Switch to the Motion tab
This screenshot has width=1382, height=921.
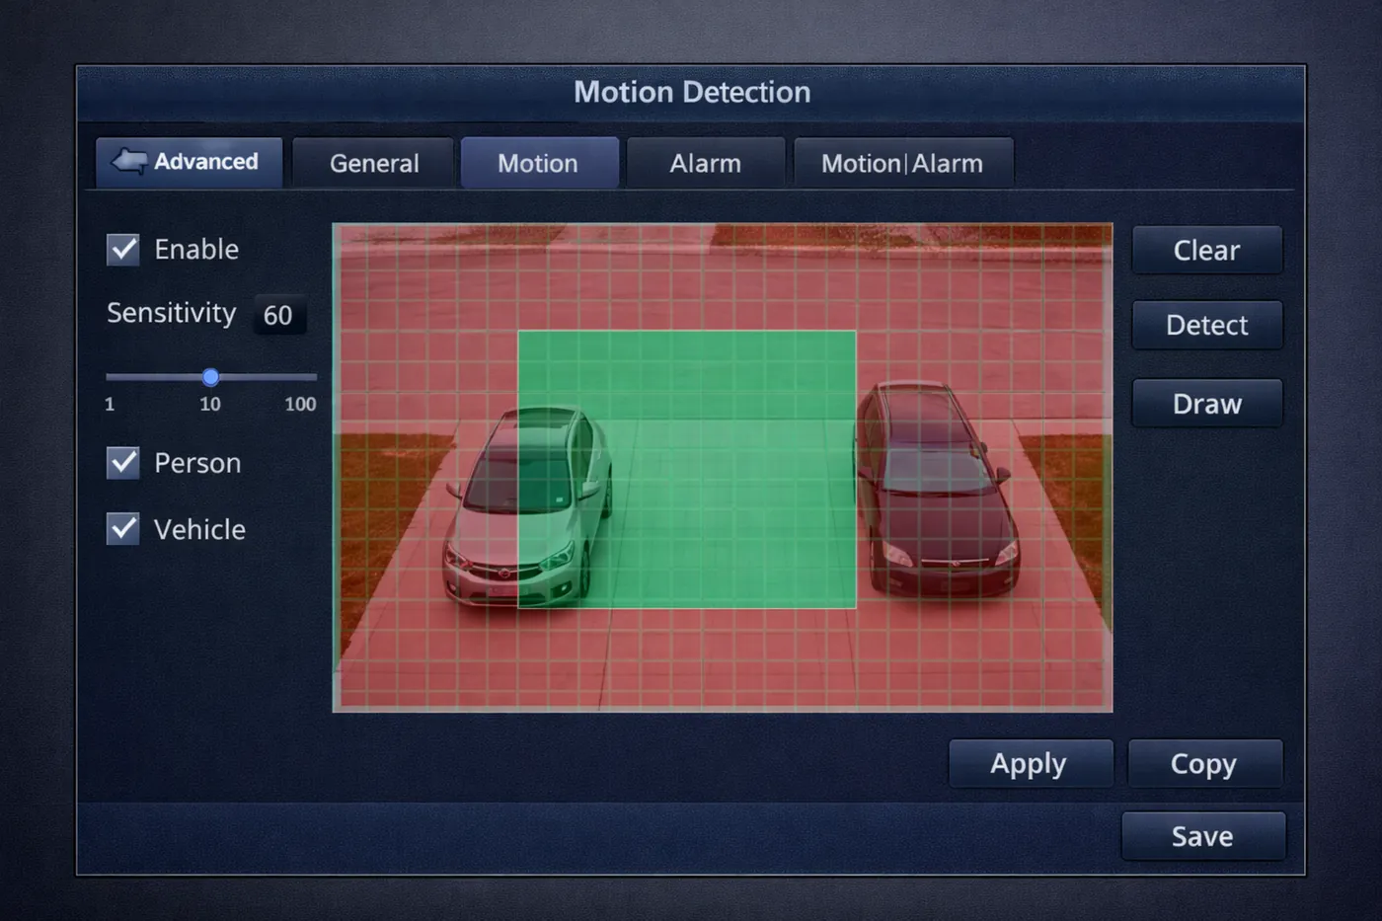pyautogui.click(x=538, y=163)
